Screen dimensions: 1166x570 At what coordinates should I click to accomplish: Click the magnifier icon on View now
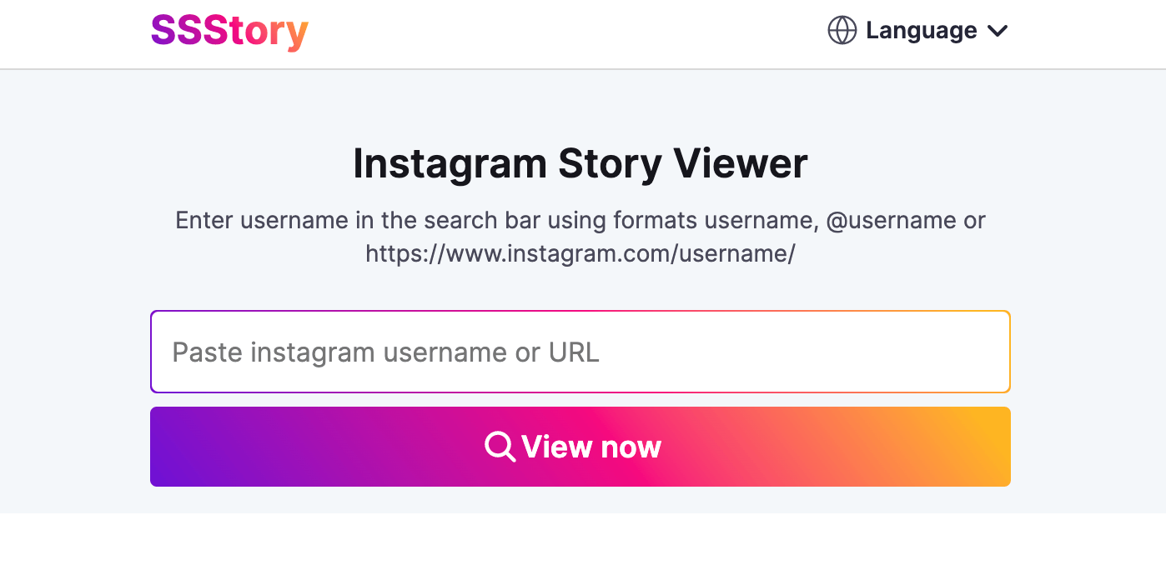tap(500, 447)
